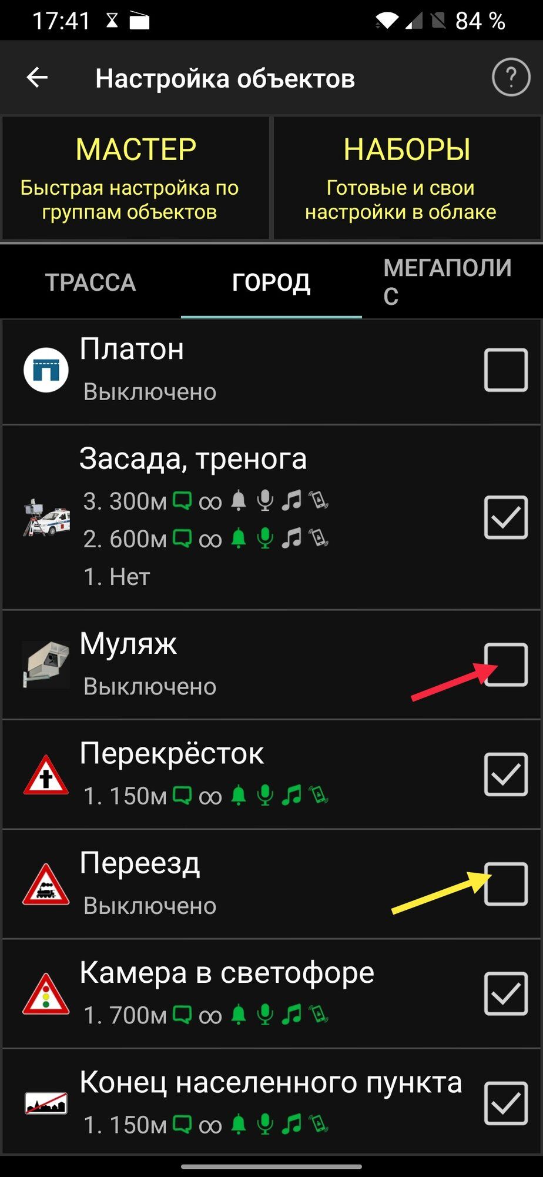Open the НАБОРЫ cloud presets button
This screenshot has height=1177, width=543.
(x=407, y=178)
